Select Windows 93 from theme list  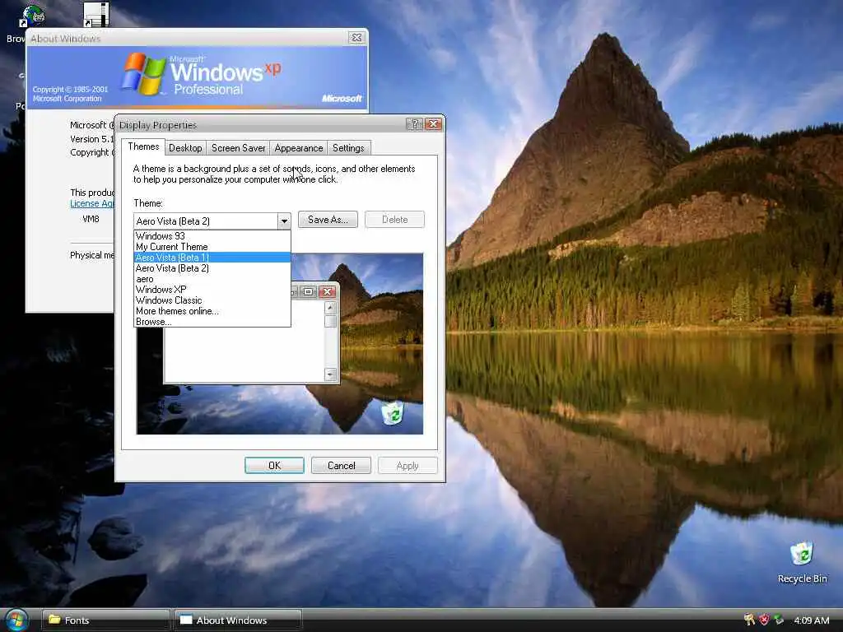(x=212, y=236)
